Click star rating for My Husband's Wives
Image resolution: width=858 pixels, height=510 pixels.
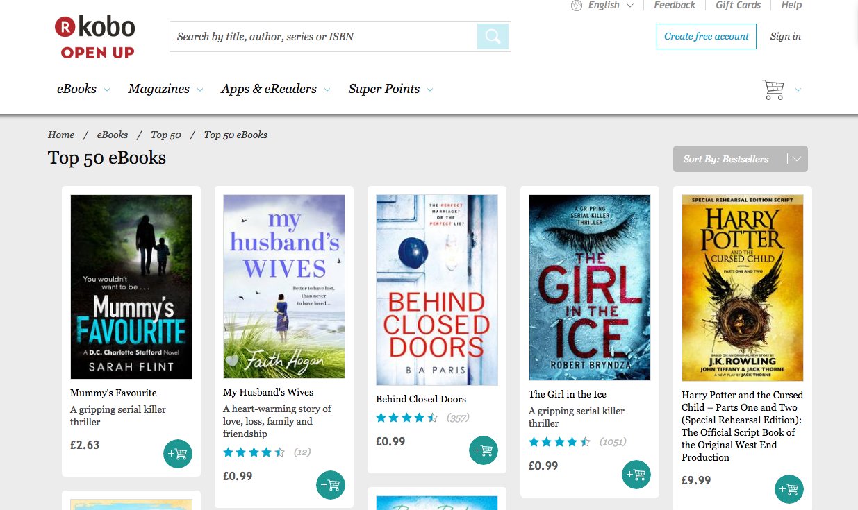click(254, 452)
